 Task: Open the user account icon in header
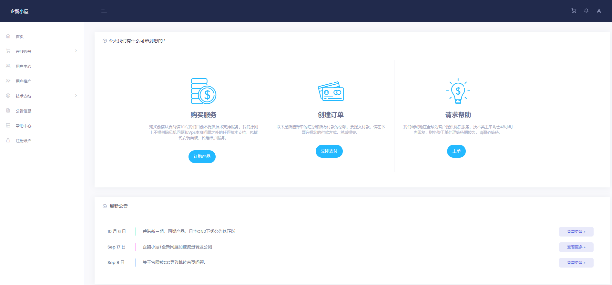tap(599, 11)
